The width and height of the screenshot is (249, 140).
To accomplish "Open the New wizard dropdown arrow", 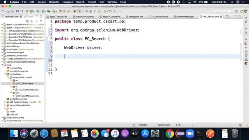I will pyautogui.click(x=5, y=11).
